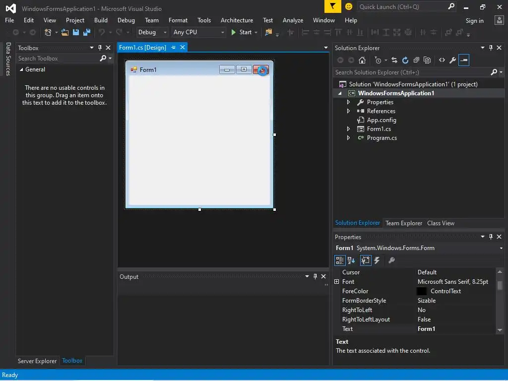Collapse All in Solution Explorer

[x=416, y=60]
